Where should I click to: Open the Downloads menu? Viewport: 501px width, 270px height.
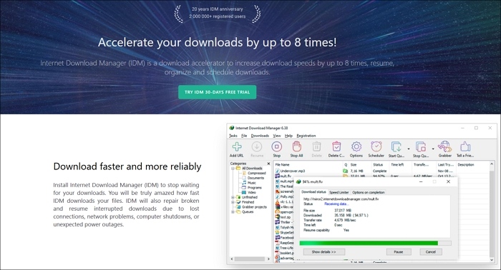pos(260,136)
